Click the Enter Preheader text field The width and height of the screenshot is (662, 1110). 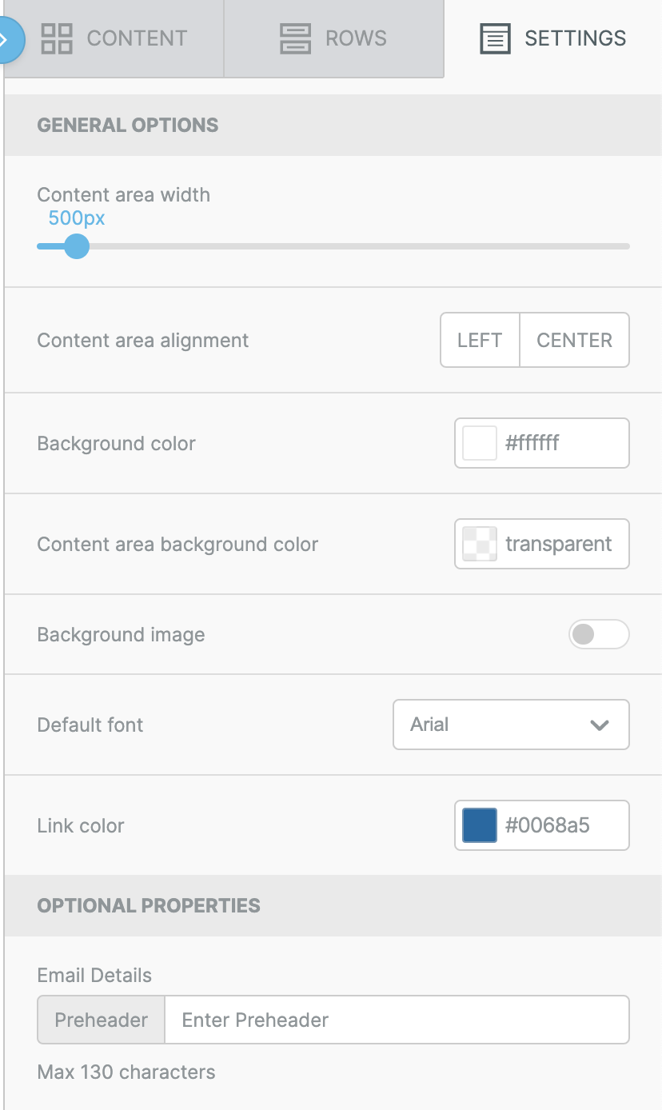point(397,1020)
